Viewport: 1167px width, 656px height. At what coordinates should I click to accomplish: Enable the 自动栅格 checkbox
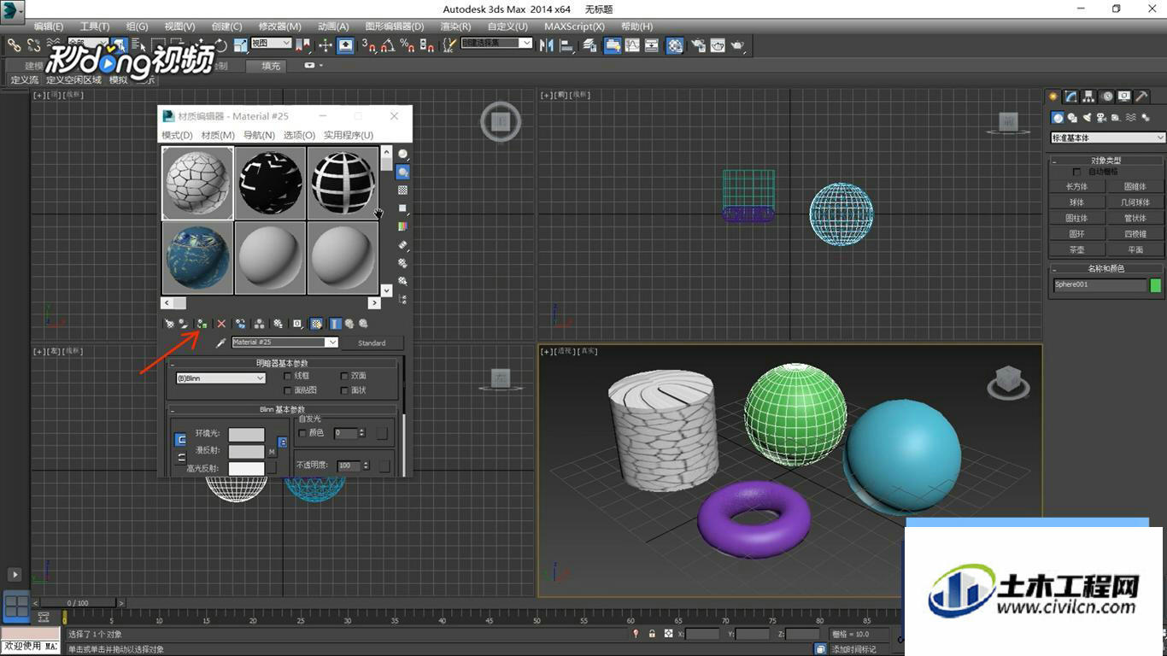(x=1076, y=172)
